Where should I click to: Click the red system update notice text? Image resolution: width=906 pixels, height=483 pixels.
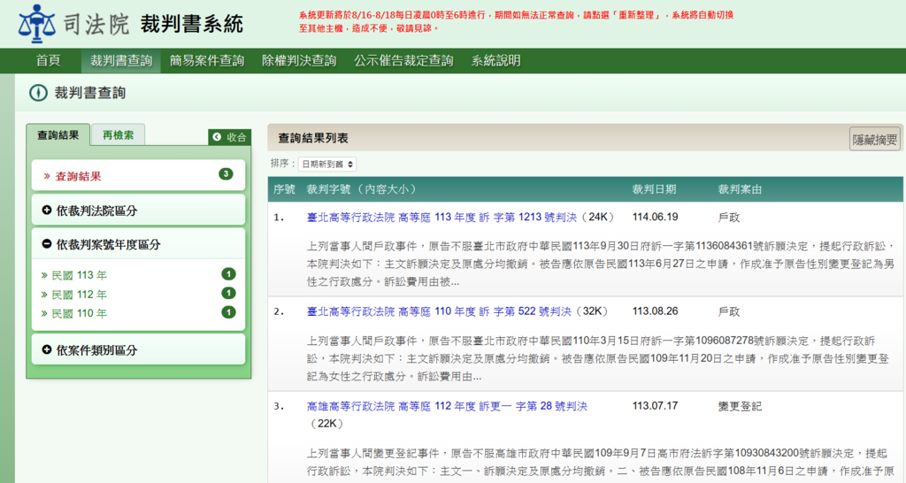tap(516, 21)
